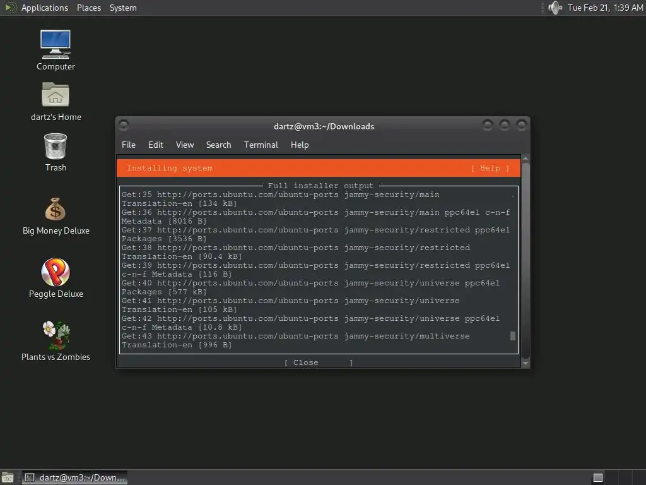Click the Packages [577 kB] line
Image resolution: width=646 pixels, height=485 pixels.
tap(164, 292)
